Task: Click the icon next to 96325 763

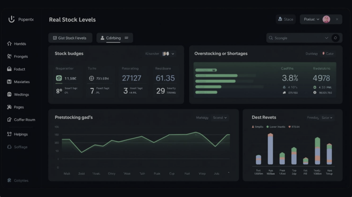Action: [x=315, y=92]
